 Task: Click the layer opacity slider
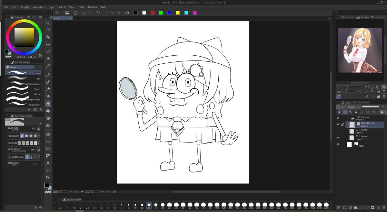tap(370, 106)
